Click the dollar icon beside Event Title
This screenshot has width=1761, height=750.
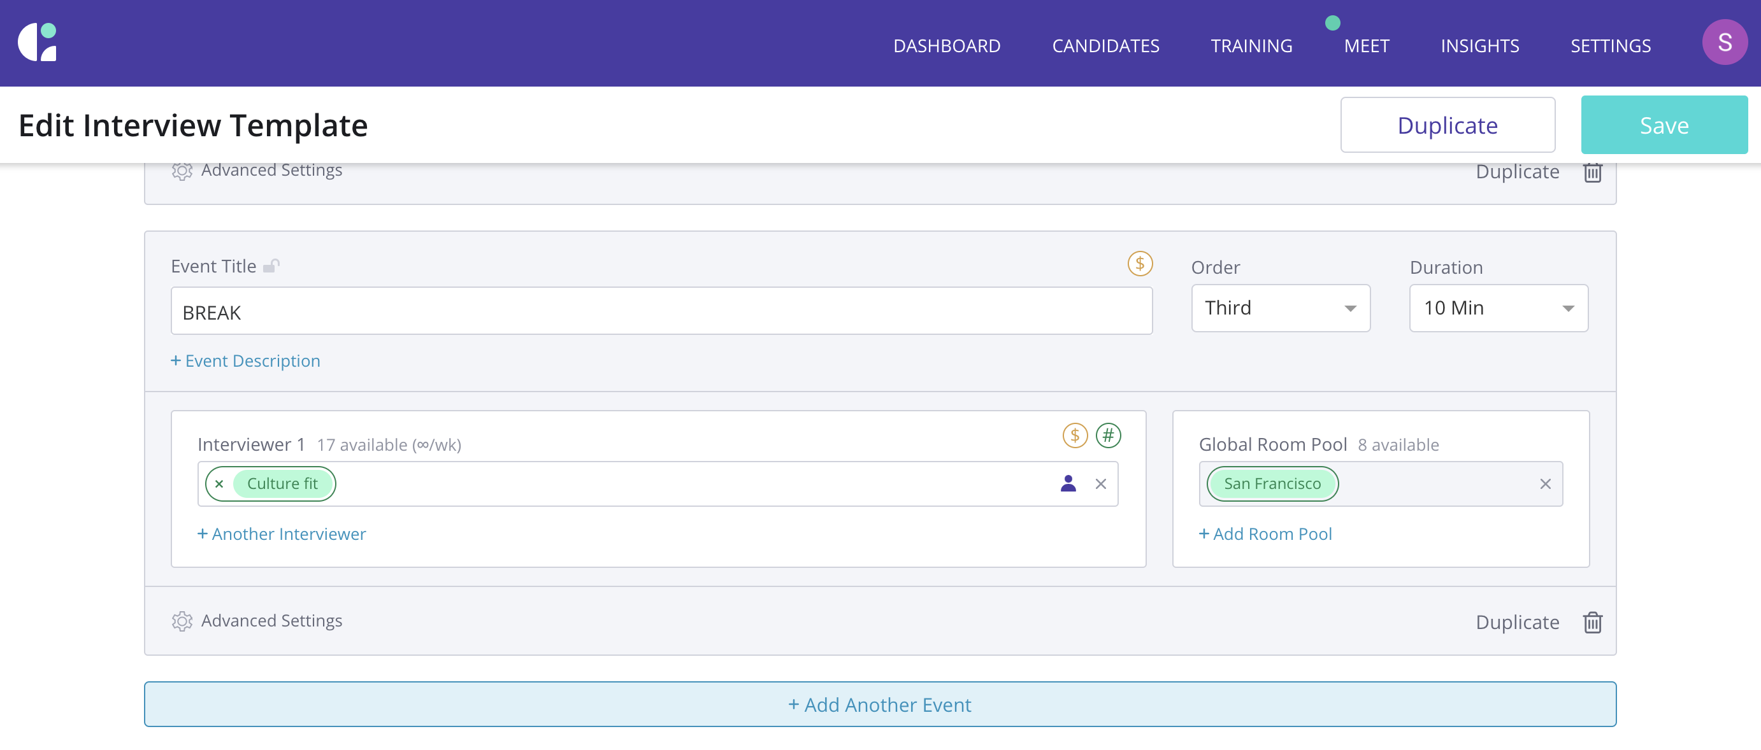(x=1140, y=264)
